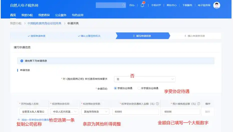The height and width of the screenshot is (132, 233).
Task: Click help icon beside 预计减免税金额
Action: 199,104
